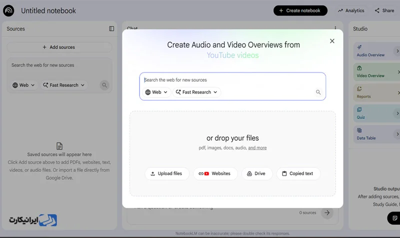Screen dimensions: 400x238
Task: Click the Sources panel heading
Action: [x=16, y=29]
